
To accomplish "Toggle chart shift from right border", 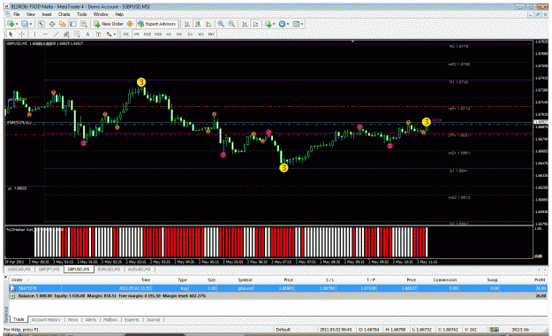I will click(255, 24).
